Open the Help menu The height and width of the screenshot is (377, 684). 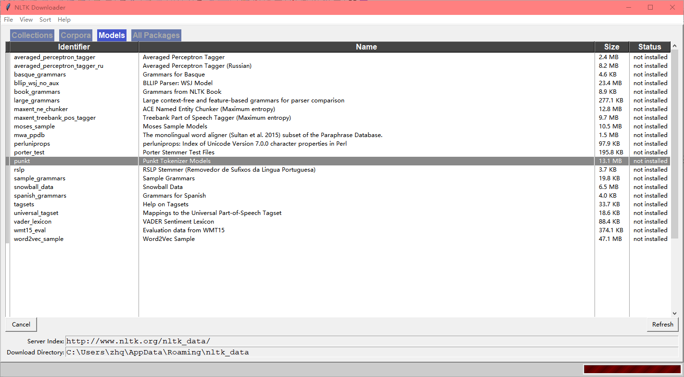(64, 20)
